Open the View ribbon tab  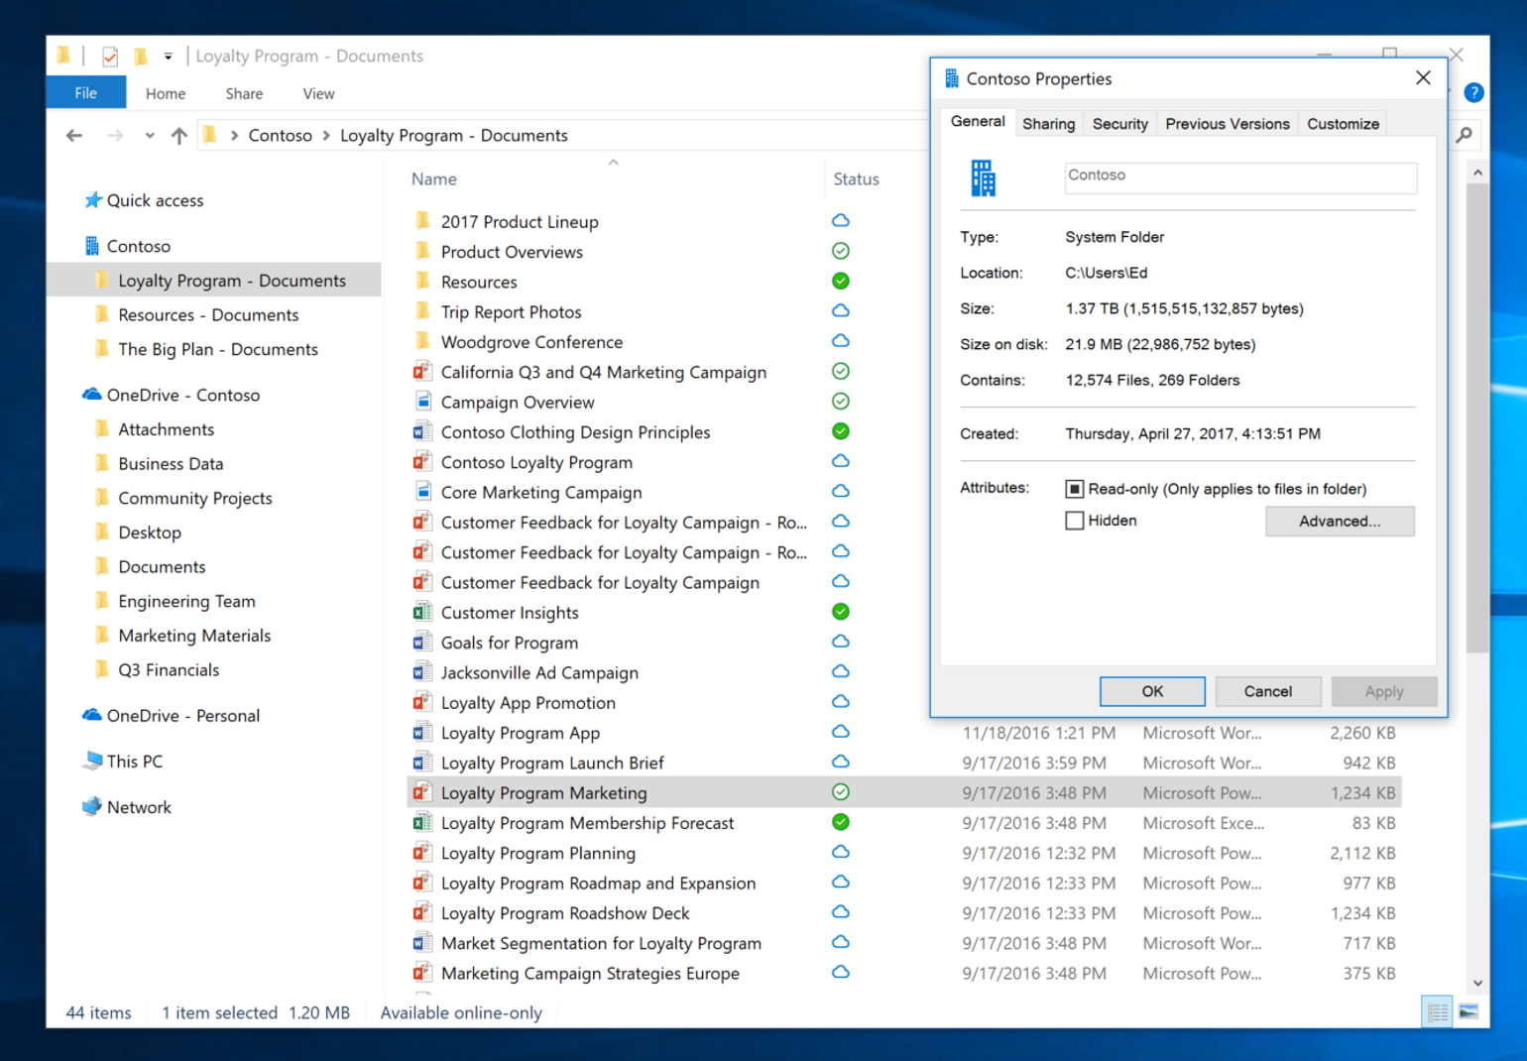click(318, 93)
